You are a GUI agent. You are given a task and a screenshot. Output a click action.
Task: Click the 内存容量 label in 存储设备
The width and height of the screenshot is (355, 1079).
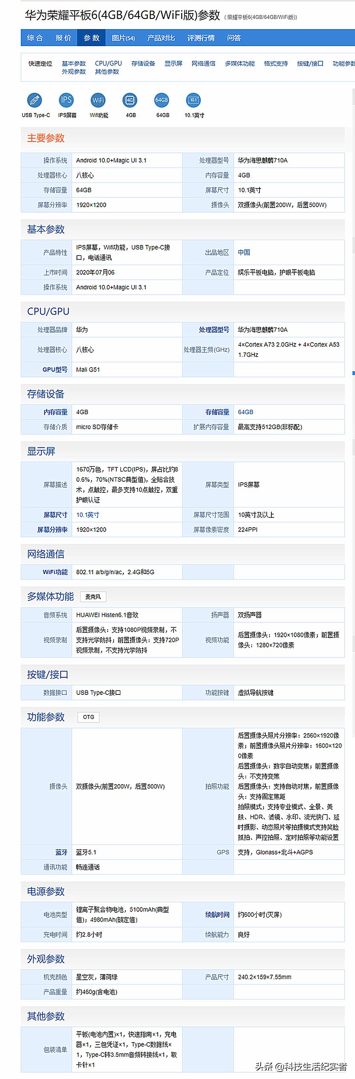click(x=55, y=412)
